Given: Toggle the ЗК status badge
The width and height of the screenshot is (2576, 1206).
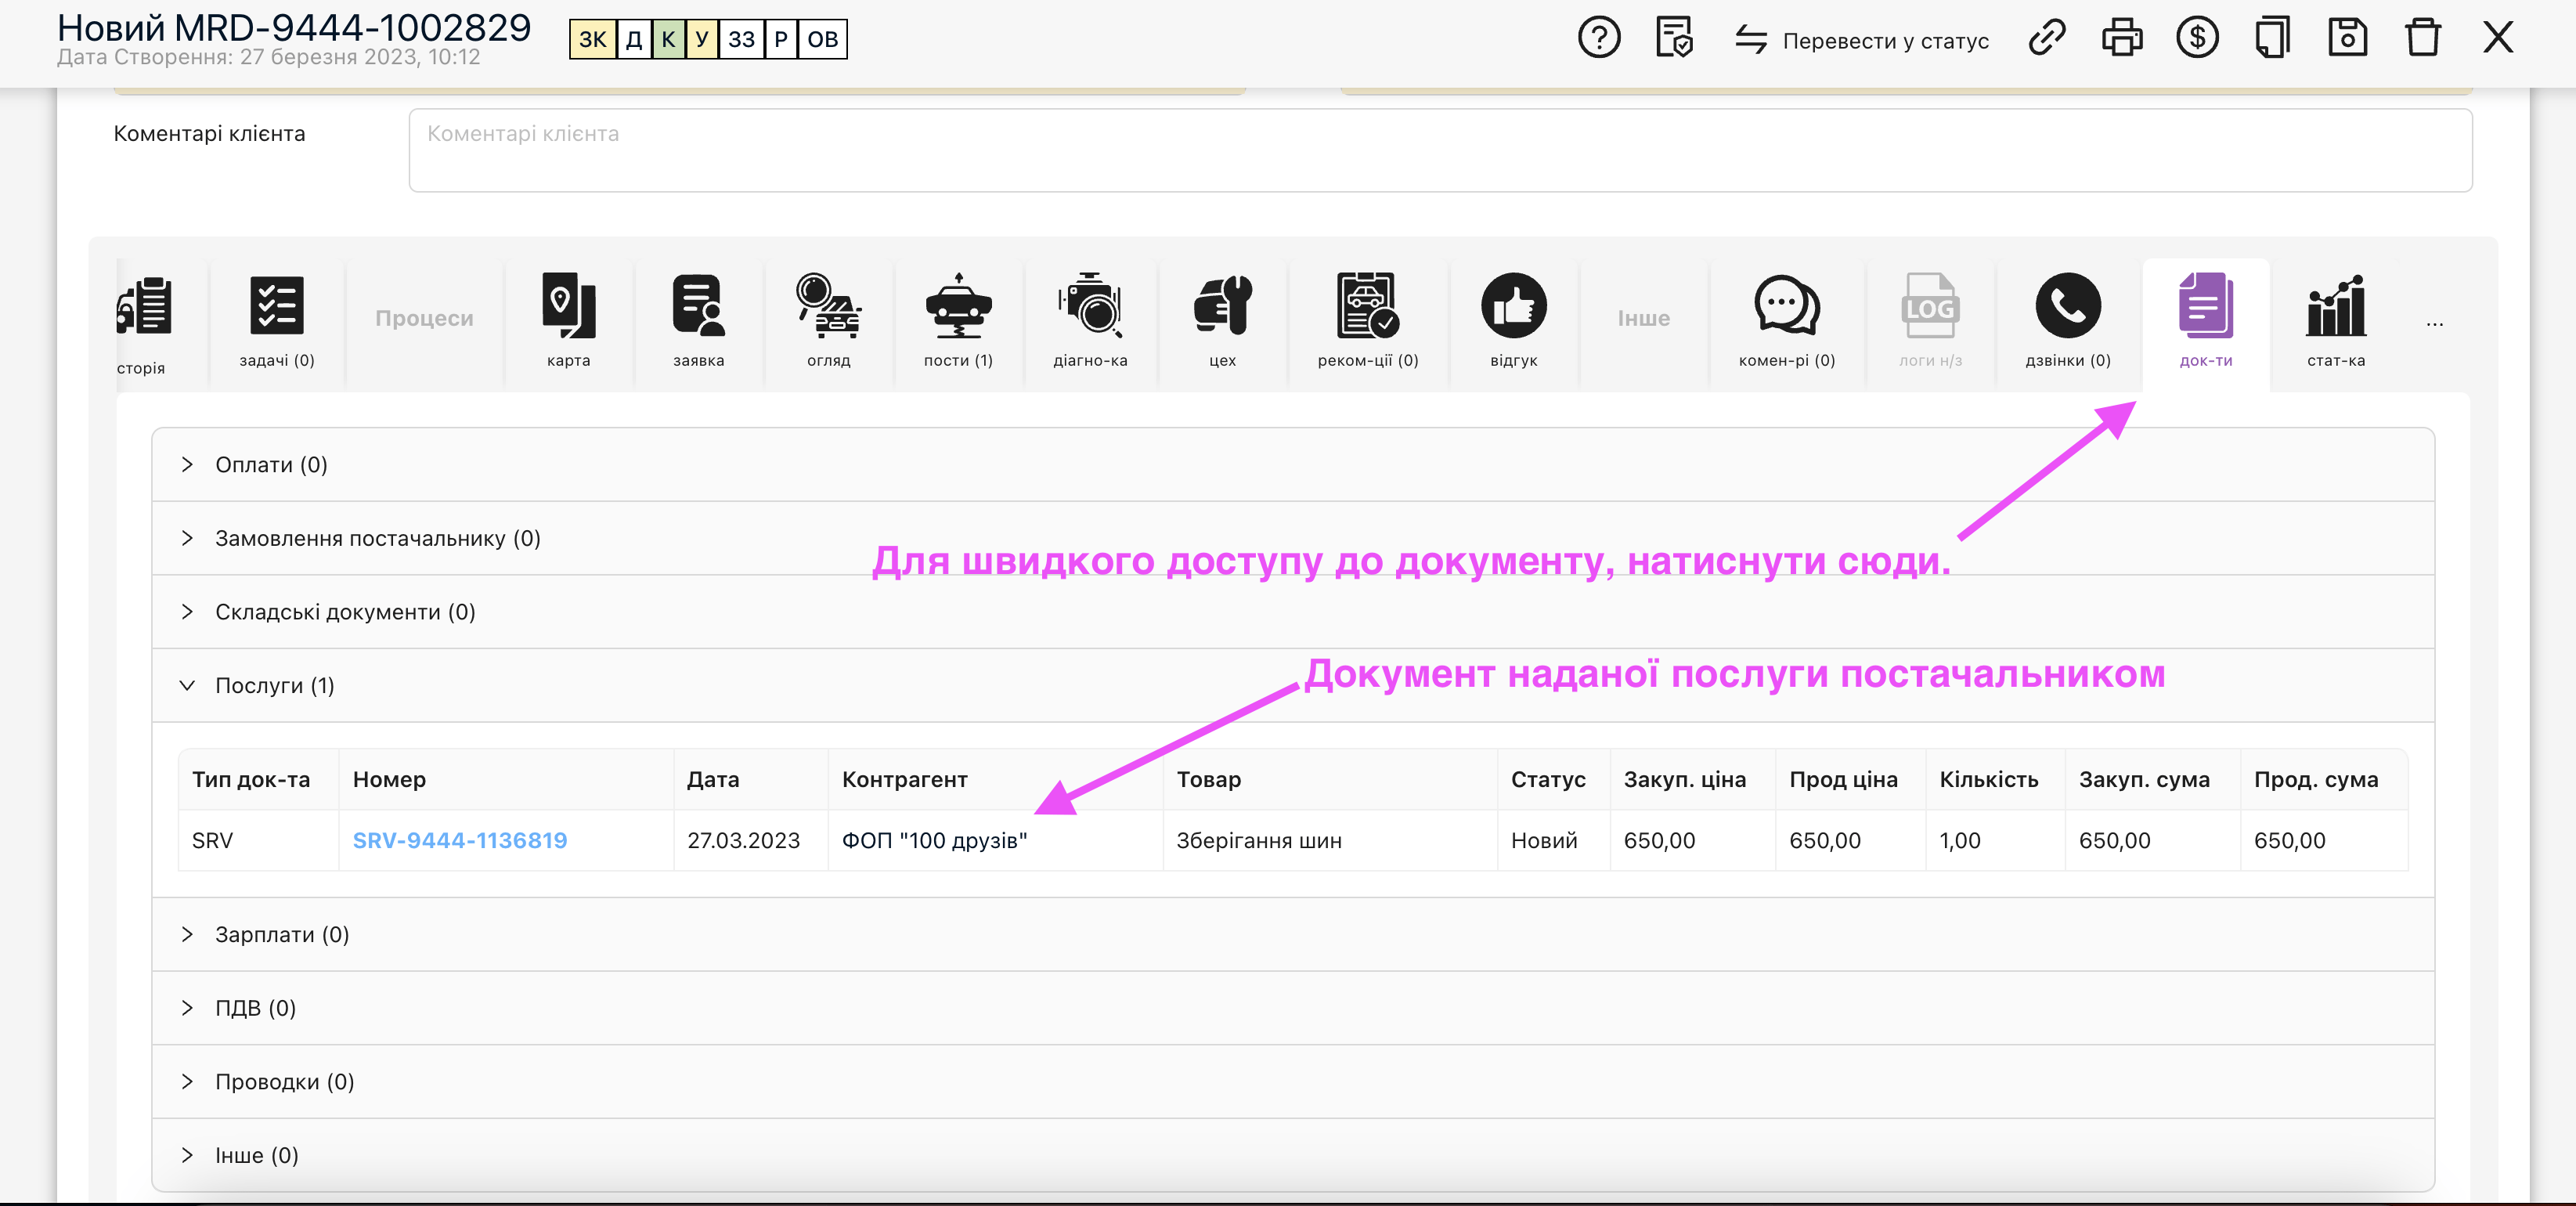Looking at the screenshot, I should click(x=592, y=40).
